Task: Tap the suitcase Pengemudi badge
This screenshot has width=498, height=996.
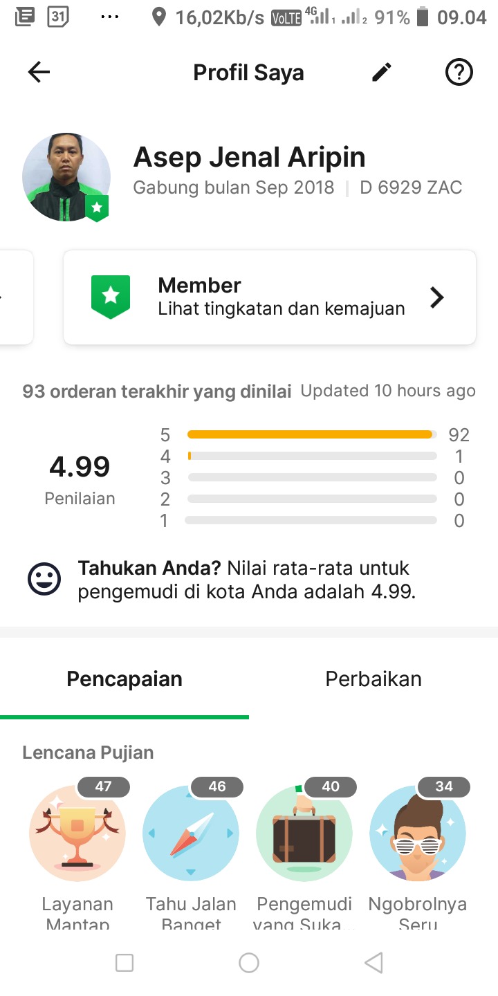Action: click(x=304, y=832)
